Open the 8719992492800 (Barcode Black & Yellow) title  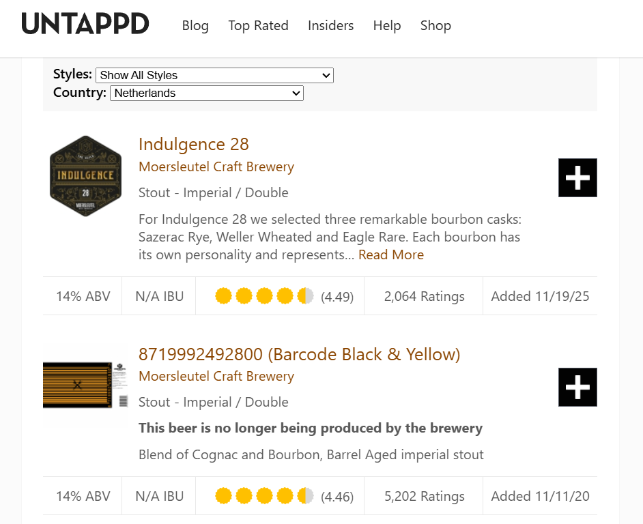(x=300, y=354)
